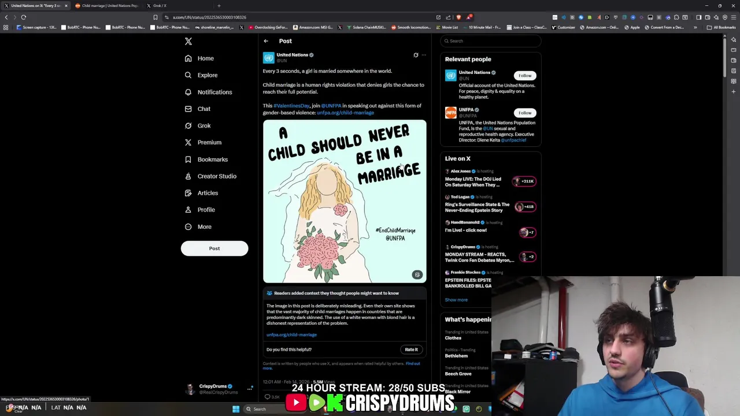The width and height of the screenshot is (740, 416).
Task: Click the Rate it button
Action: click(411, 350)
